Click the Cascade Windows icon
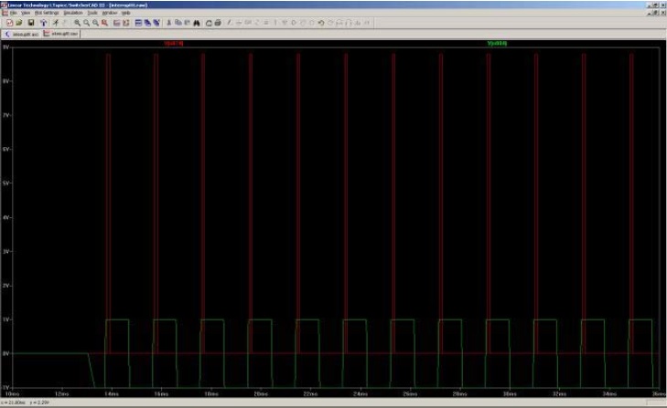The image size is (667, 408). (147, 23)
